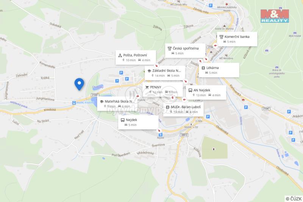Open the Základní škola school card
Viewport: 303px width, 202px height.
coord(165,73)
